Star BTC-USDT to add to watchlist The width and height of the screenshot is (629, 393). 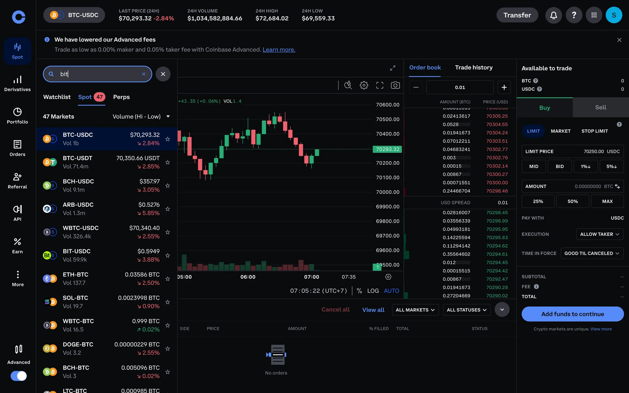(x=168, y=162)
